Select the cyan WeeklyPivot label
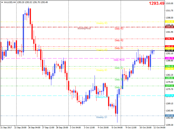 click(x=101, y=97)
